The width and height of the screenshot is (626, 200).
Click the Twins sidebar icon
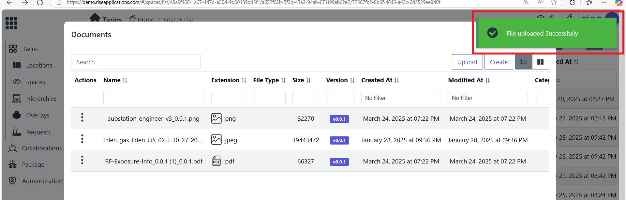(x=13, y=49)
